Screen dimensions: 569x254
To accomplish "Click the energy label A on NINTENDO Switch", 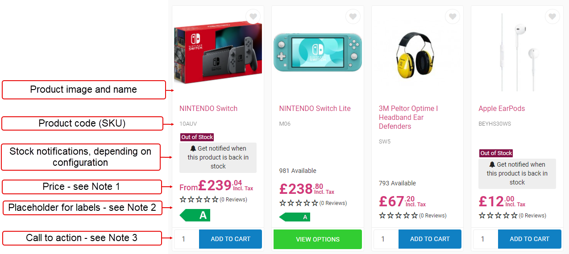I will pyautogui.click(x=195, y=216).
